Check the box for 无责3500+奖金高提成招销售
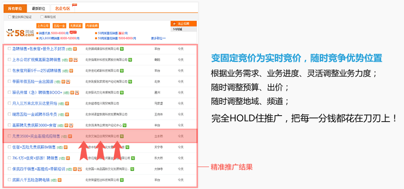This screenshot has height=189, width=404. pyautogui.click(x=9, y=136)
